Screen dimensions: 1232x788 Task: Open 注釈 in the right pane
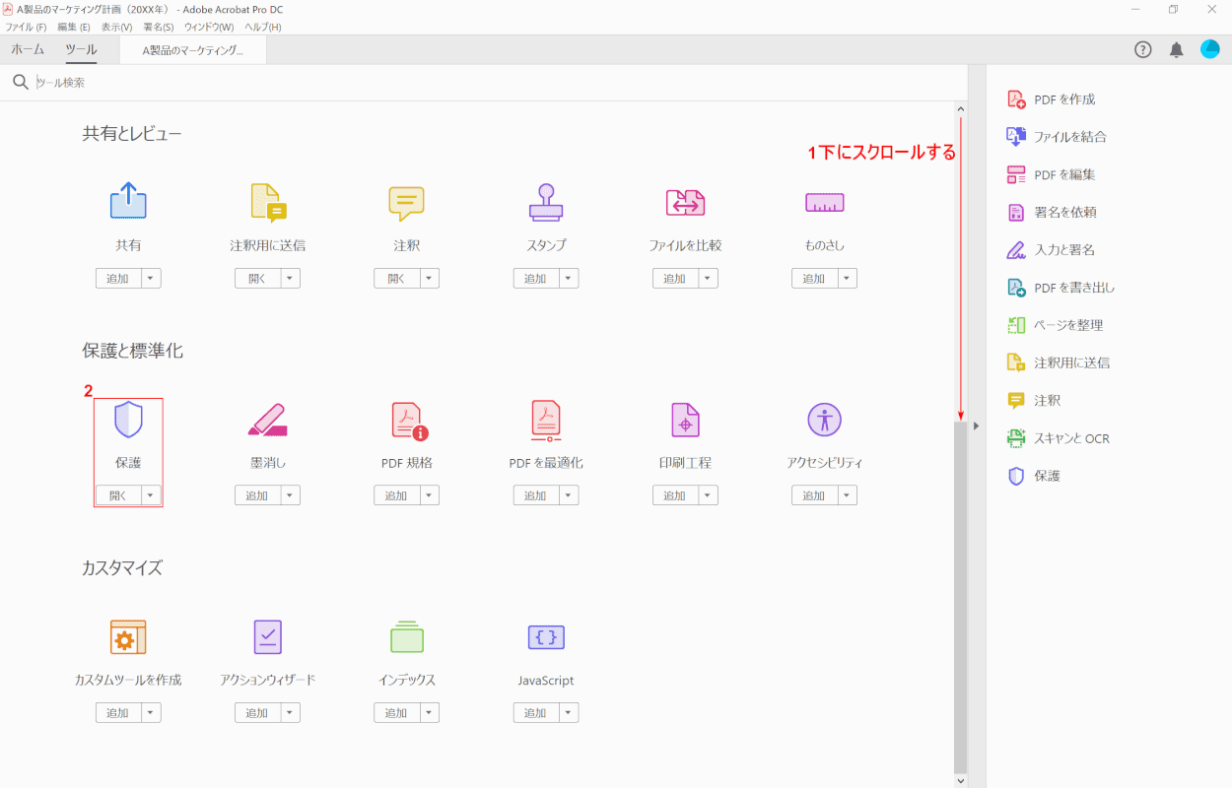1034,401
